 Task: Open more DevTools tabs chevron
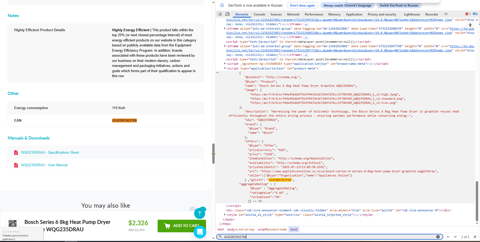pyautogui.click(x=446, y=14)
